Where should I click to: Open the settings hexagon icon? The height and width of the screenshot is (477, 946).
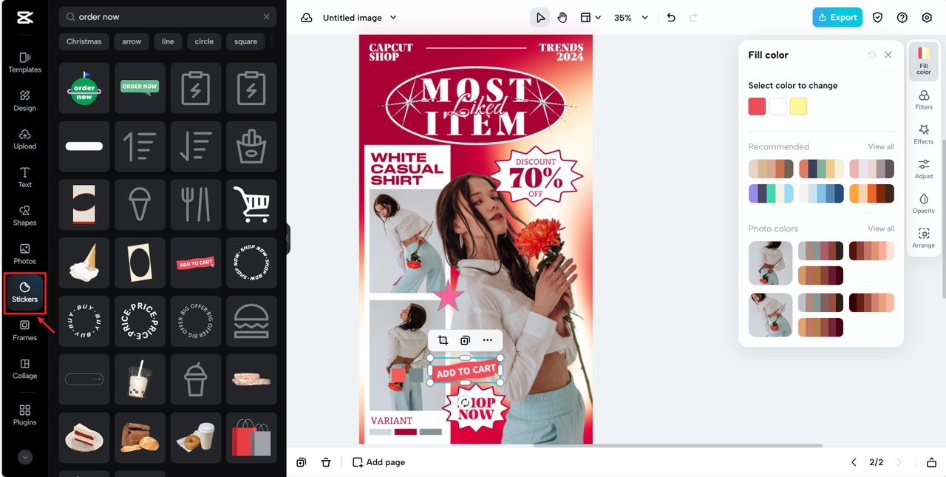tap(927, 18)
